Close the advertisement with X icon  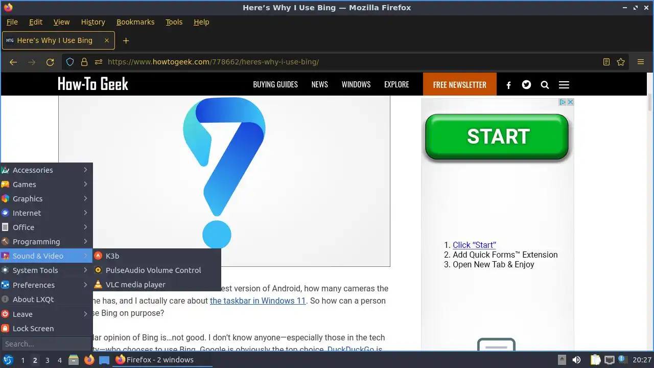[570, 102]
